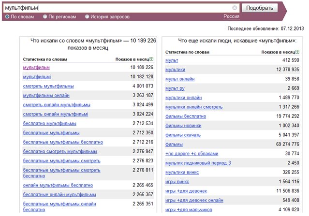309x216 pixels.
Task: Clear the search field with the X icon
Action: pyautogui.click(x=235, y=8)
